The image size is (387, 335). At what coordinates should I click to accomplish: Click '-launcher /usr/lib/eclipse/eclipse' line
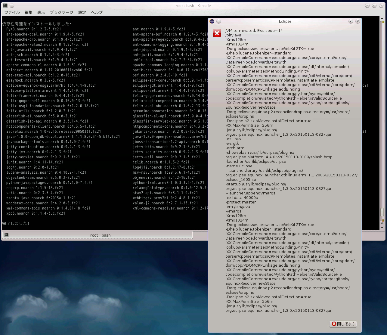[x=256, y=161]
